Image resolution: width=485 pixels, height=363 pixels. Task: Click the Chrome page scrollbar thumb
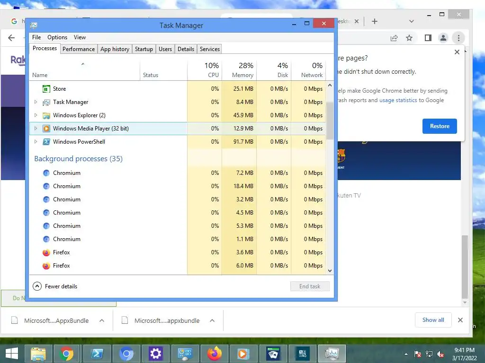[x=465, y=266]
